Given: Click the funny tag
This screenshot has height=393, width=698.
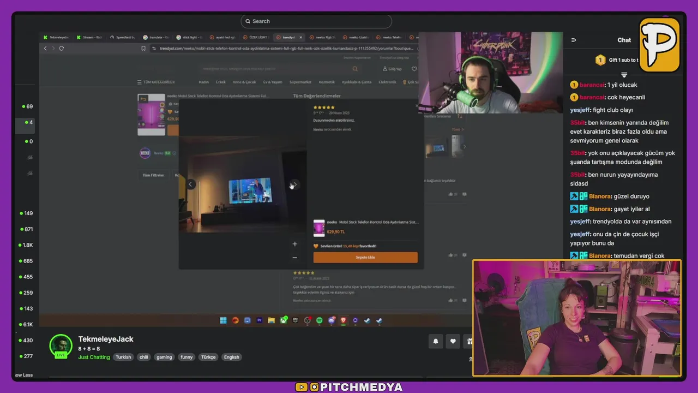Looking at the screenshot, I should click(186, 357).
